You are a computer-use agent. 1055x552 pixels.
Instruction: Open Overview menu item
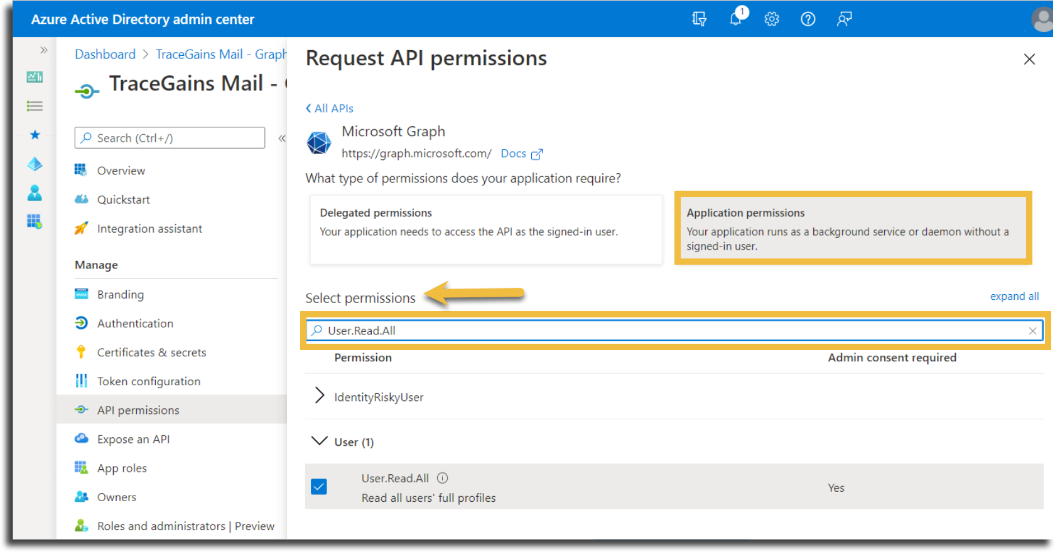pyautogui.click(x=121, y=171)
